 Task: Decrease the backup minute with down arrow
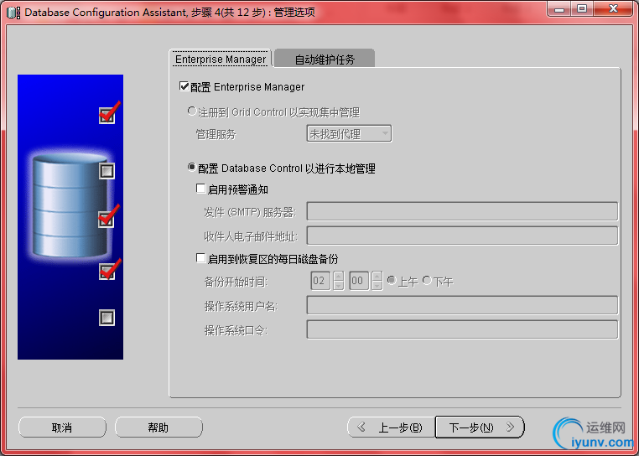(x=377, y=285)
